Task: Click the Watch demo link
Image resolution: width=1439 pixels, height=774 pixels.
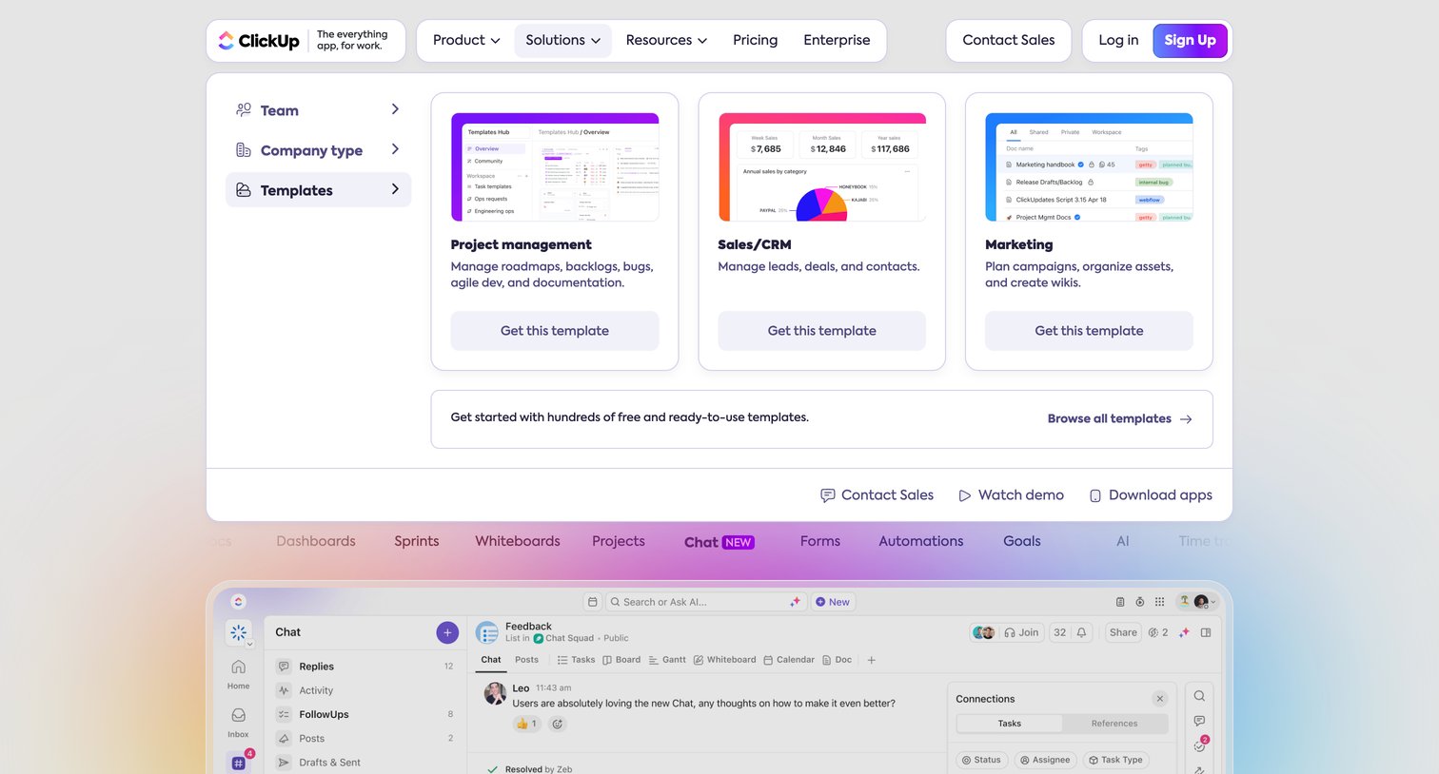Action: [1011, 495]
